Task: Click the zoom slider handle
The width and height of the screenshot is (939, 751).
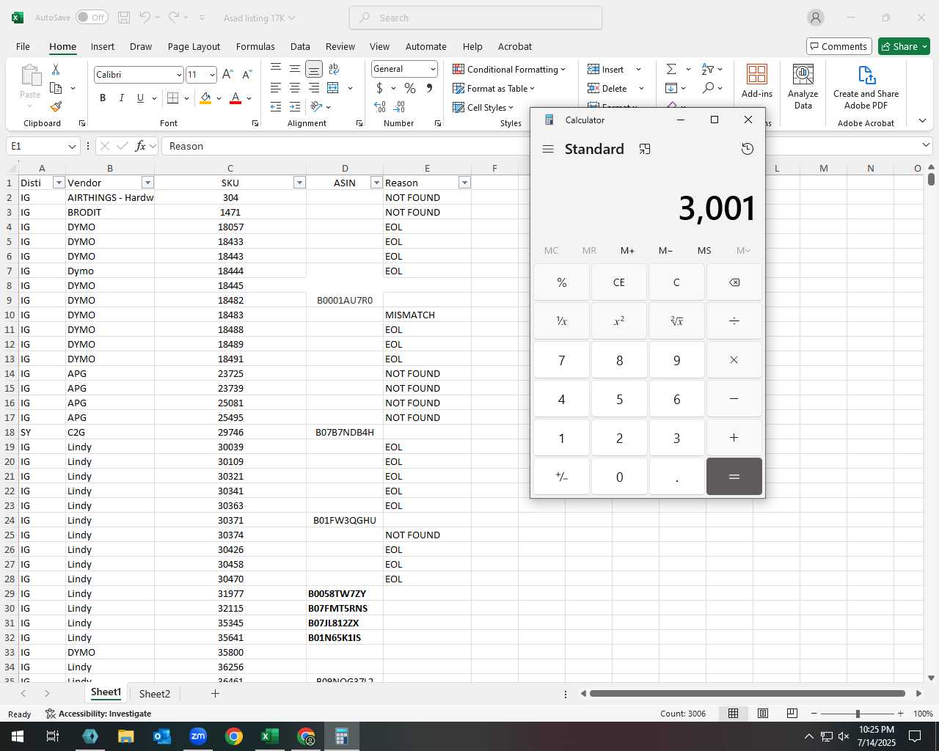Action: tap(858, 714)
